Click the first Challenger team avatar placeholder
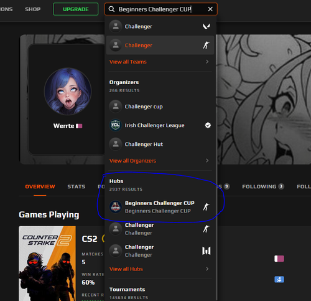311x301 pixels. 116,26
